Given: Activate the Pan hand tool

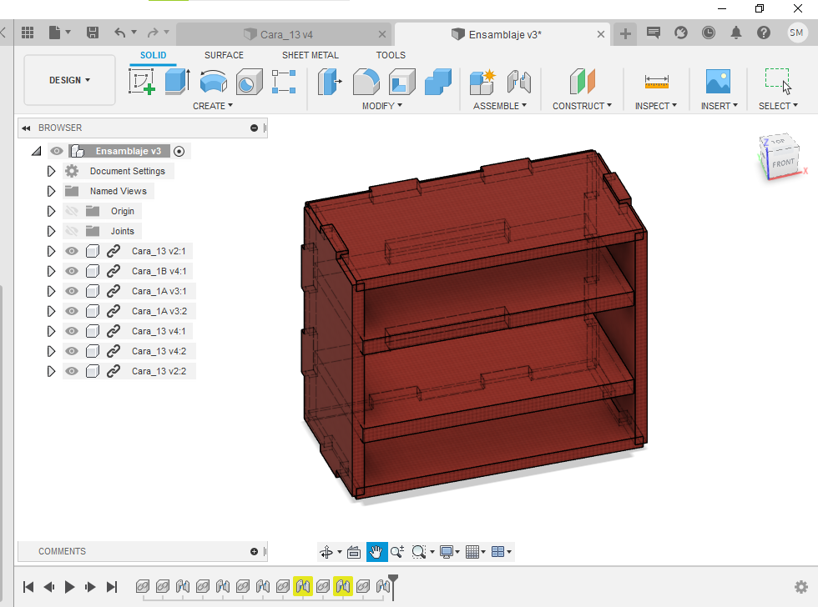Looking at the screenshot, I should (376, 552).
